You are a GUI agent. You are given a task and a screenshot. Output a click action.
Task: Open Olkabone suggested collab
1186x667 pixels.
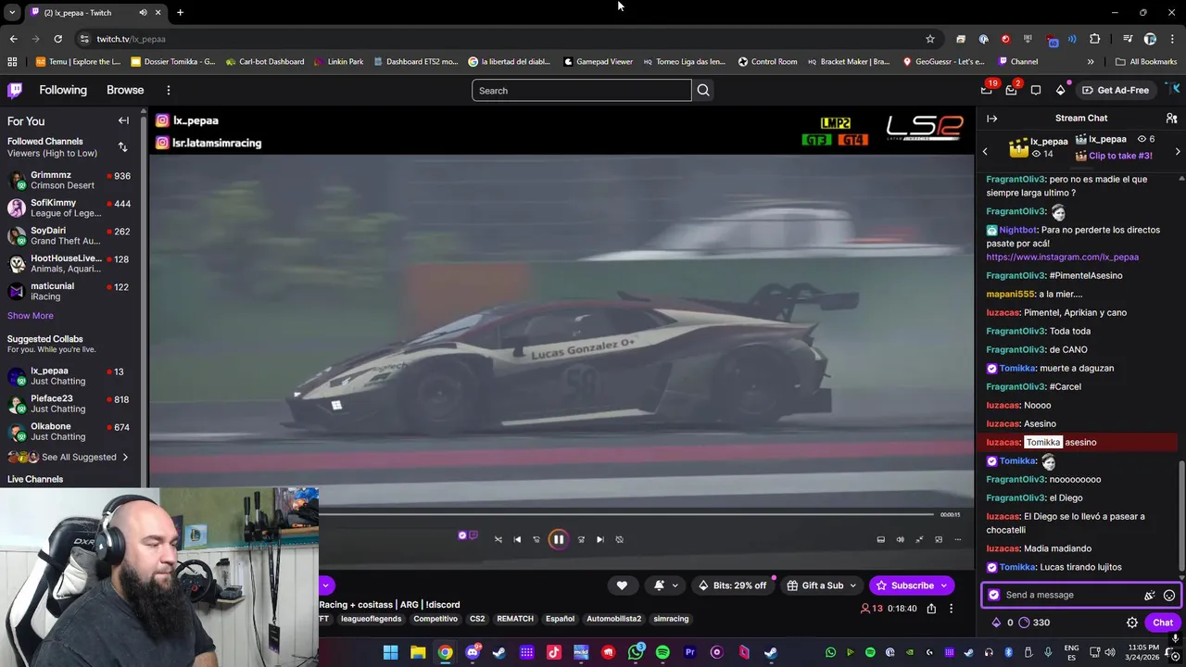click(x=69, y=432)
